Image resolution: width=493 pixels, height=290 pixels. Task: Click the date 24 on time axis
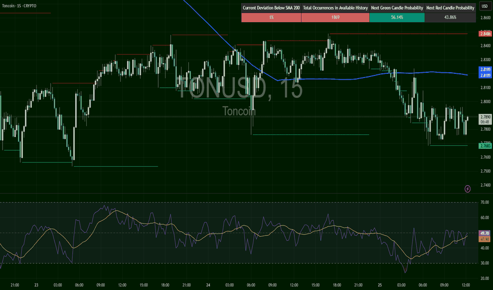pos(208,285)
